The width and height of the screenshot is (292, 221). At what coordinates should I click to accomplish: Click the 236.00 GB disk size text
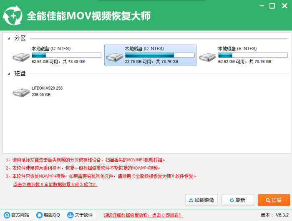pyautogui.click(x=41, y=95)
